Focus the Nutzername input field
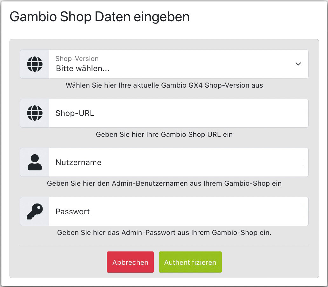This screenshot has width=328, height=287. click(179, 162)
